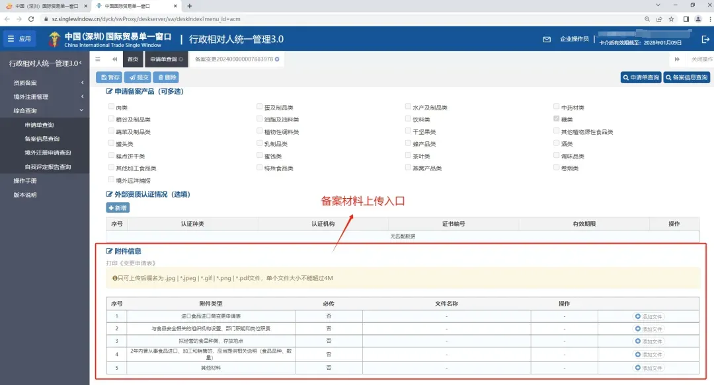Open the 关闭操作 dropdown

701,59
